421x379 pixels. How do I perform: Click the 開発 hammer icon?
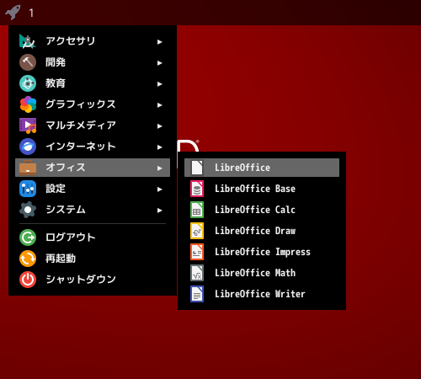point(28,62)
